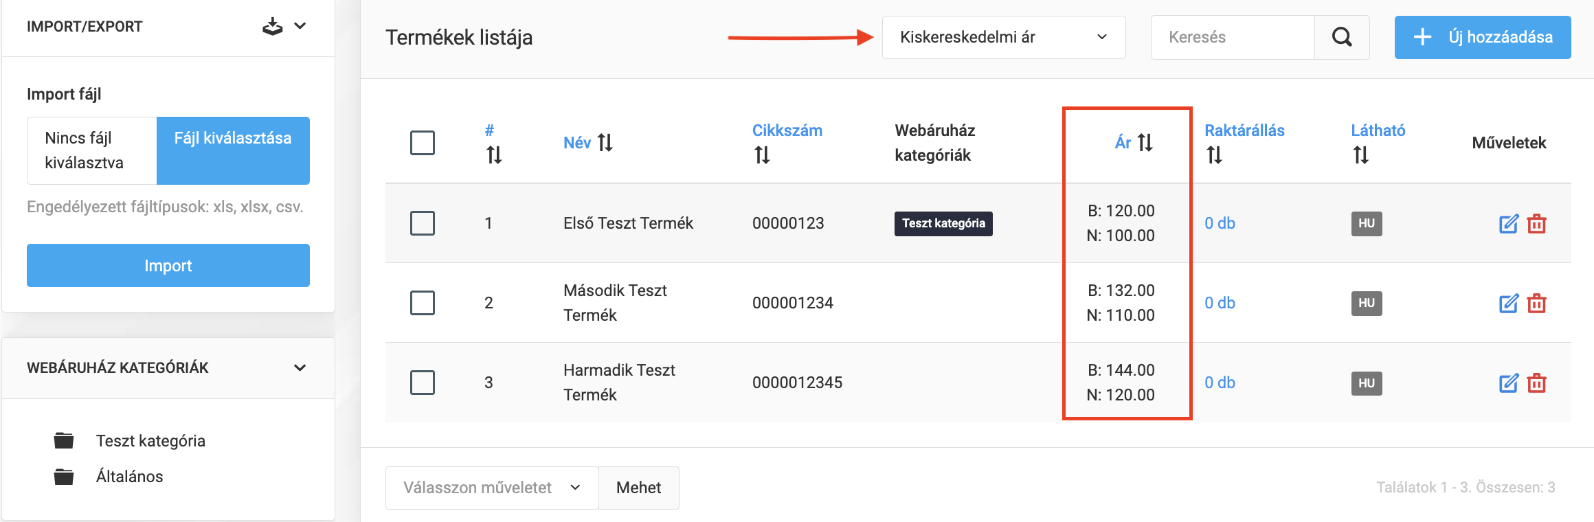Click the 0 db stock link for item 00000123

1220,223
